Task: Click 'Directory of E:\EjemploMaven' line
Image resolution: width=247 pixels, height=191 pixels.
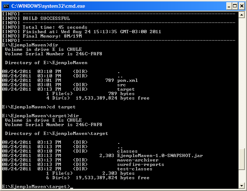Action: (46, 63)
